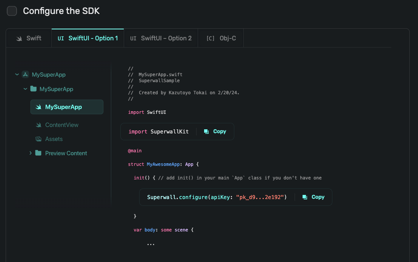Click the Swift icon next to ContentView
The image size is (418, 262).
point(38,125)
